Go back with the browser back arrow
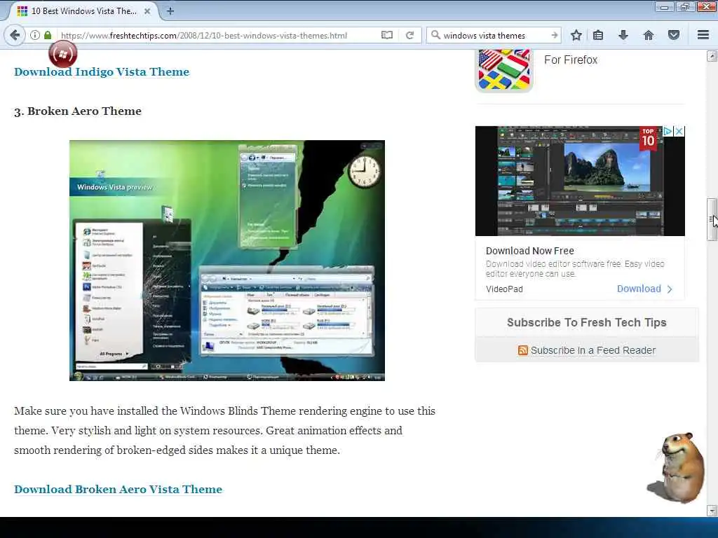Screen dimensions: 718x538 [x=15, y=35]
